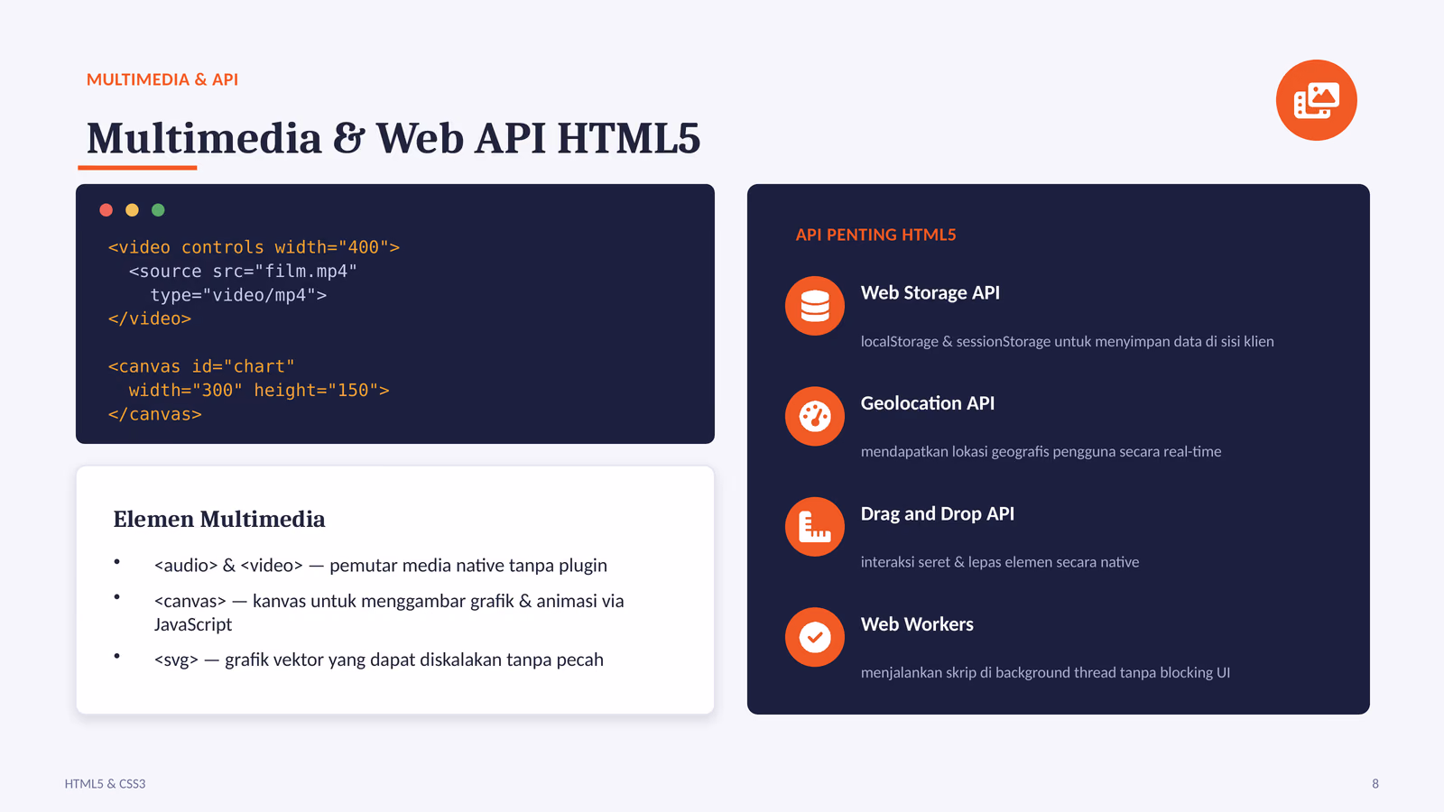Click the Drag and Drop ruler icon
This screenshot has width=1444, height=812.
pyautogui.click(x=815, y=527)
